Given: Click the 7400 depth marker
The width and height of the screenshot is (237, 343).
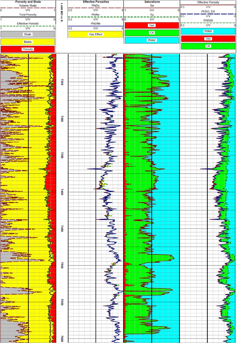Looking at the screenshot, I should click(x=62, y=192).
